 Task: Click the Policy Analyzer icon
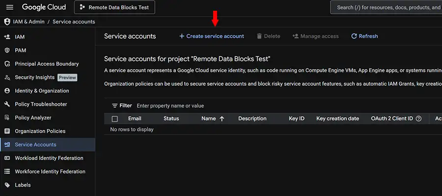(x=7, y=118)
